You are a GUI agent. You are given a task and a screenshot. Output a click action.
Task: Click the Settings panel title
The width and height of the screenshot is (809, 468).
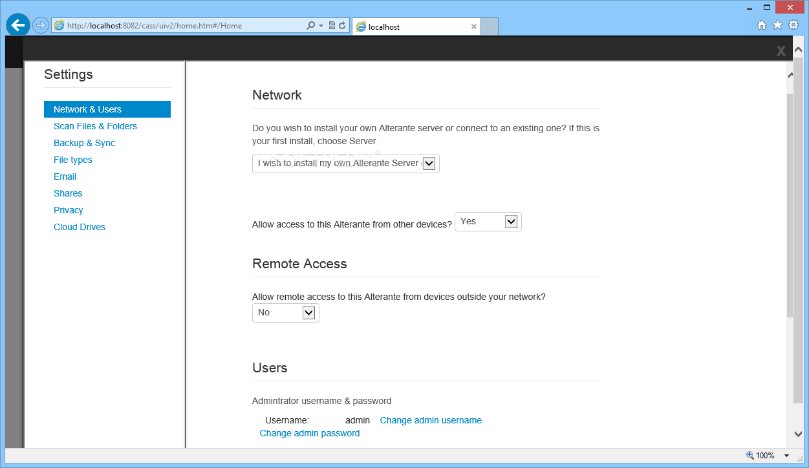[69, 74]
